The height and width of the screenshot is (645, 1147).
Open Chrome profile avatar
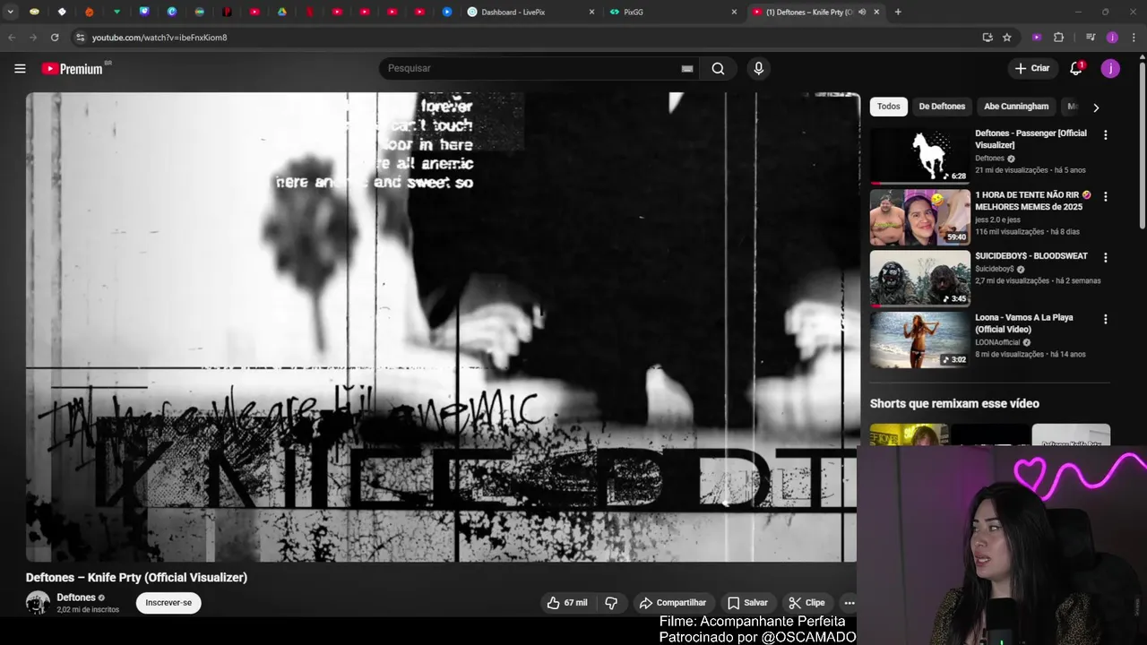click(x=1112, y=38)
